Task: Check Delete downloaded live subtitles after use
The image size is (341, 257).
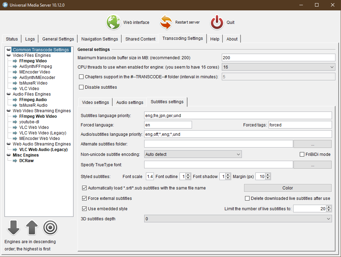Action: (x=247, y=198)
